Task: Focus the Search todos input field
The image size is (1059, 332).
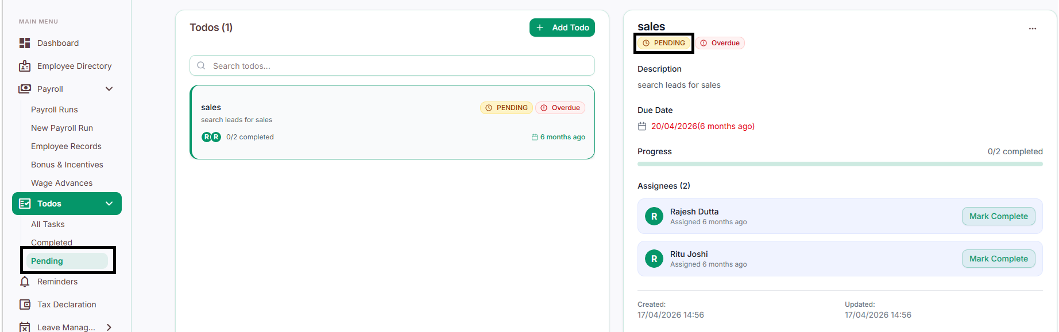Action: (392, 65)
